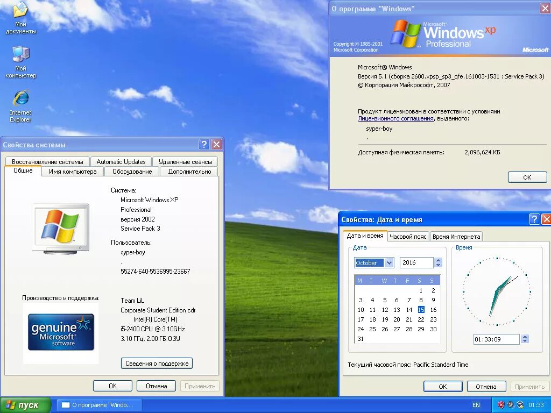Image resolution: width=551 pixels, height=413 pixels.
Task: Click the middle system tray icon
Action: 511,405
